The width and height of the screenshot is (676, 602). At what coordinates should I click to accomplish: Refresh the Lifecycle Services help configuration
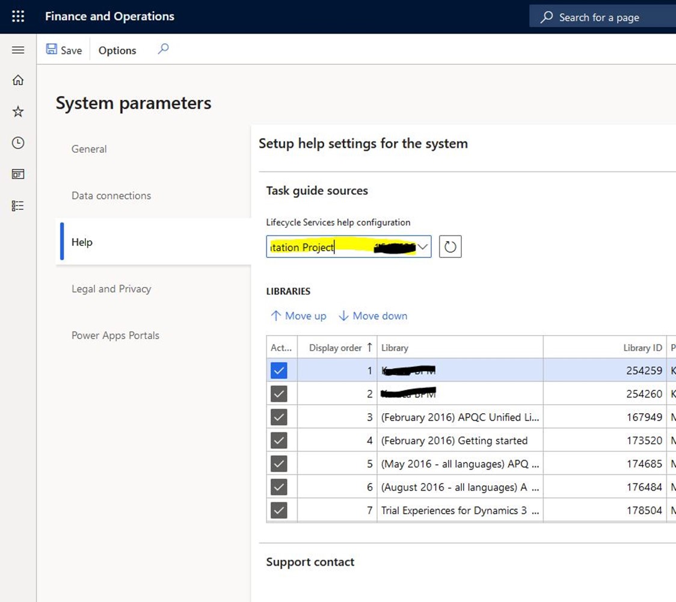pos(450,247)
